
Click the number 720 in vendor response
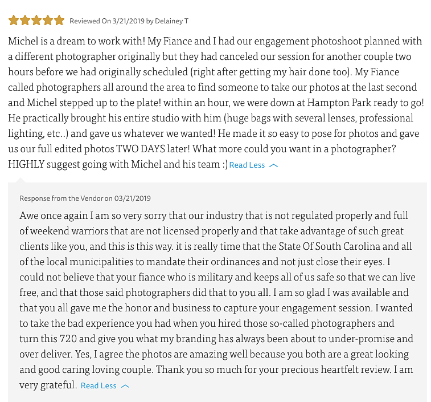click(x=68, y=339)
